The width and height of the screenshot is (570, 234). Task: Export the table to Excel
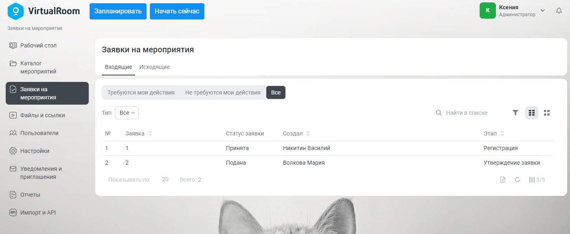click(x=503, y=180)
